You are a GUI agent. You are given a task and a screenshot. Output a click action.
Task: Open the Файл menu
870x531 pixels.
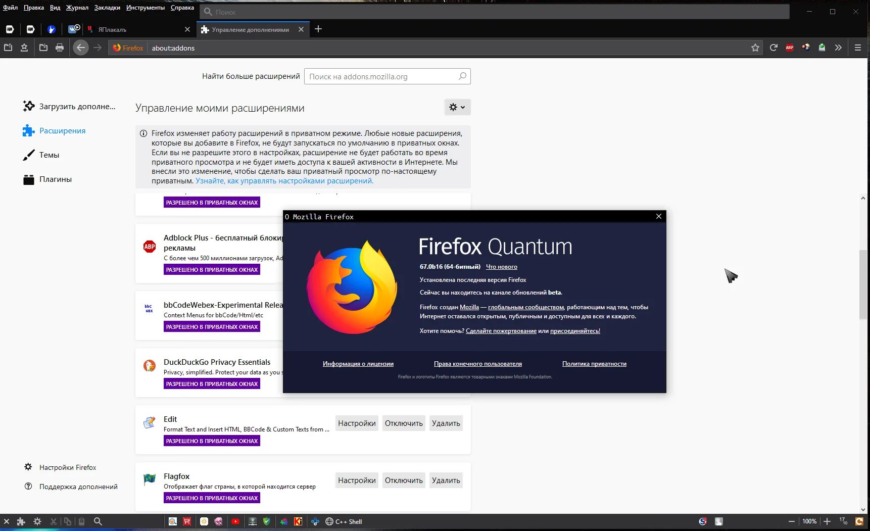(10, 8)
